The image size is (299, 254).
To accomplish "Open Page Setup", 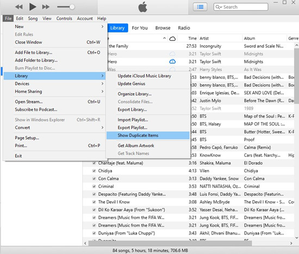I will pyautogui.click(x=54, y=138).
